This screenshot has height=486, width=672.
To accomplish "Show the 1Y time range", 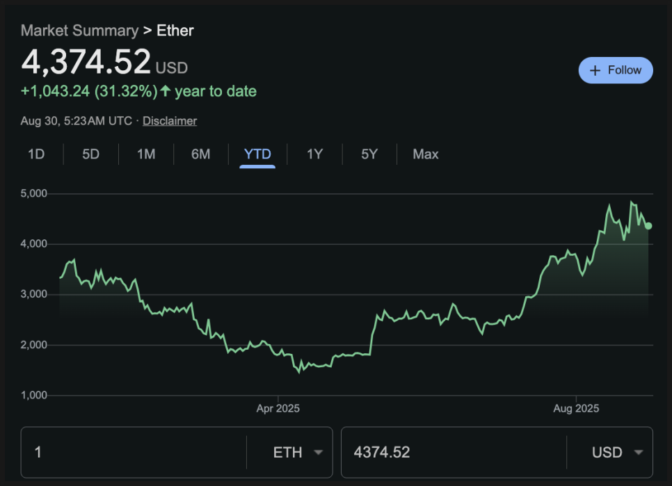I will pos(314,154).
